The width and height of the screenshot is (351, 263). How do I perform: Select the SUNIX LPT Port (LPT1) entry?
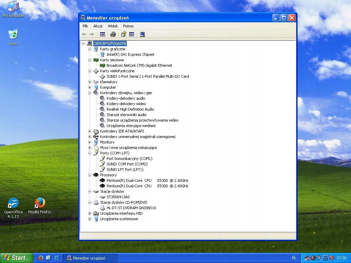(x=125, y=170)
